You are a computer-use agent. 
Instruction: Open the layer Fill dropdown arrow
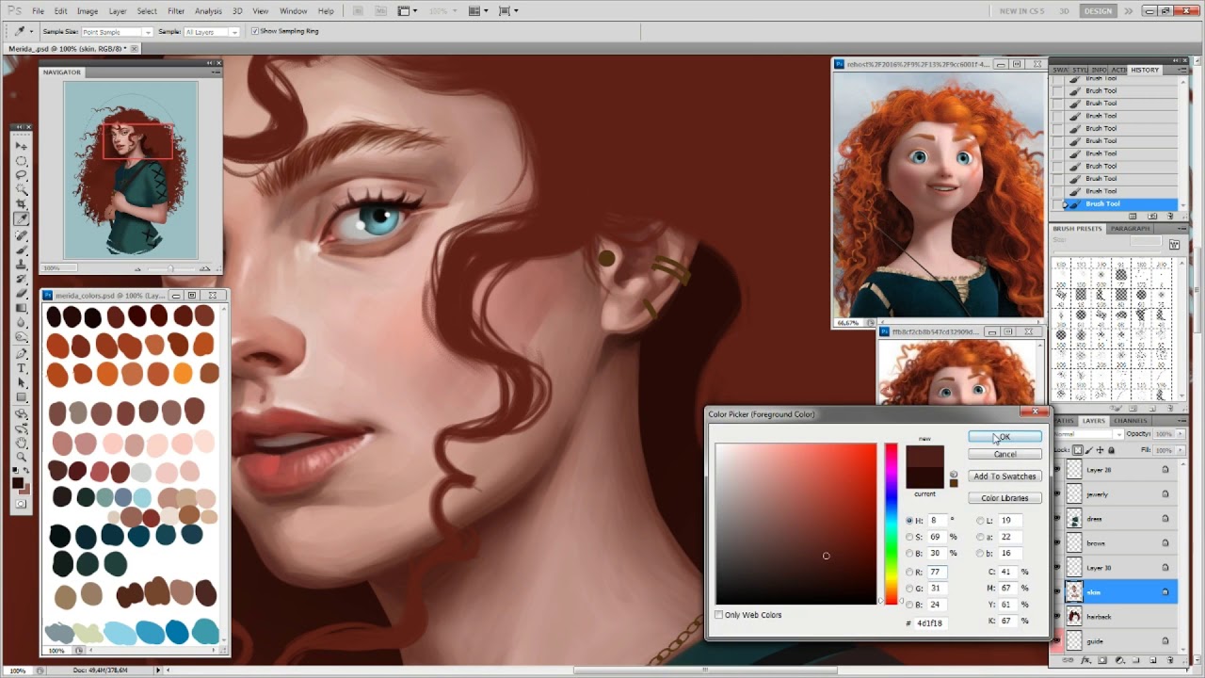pyautogui.click(x=1181, y=450)
